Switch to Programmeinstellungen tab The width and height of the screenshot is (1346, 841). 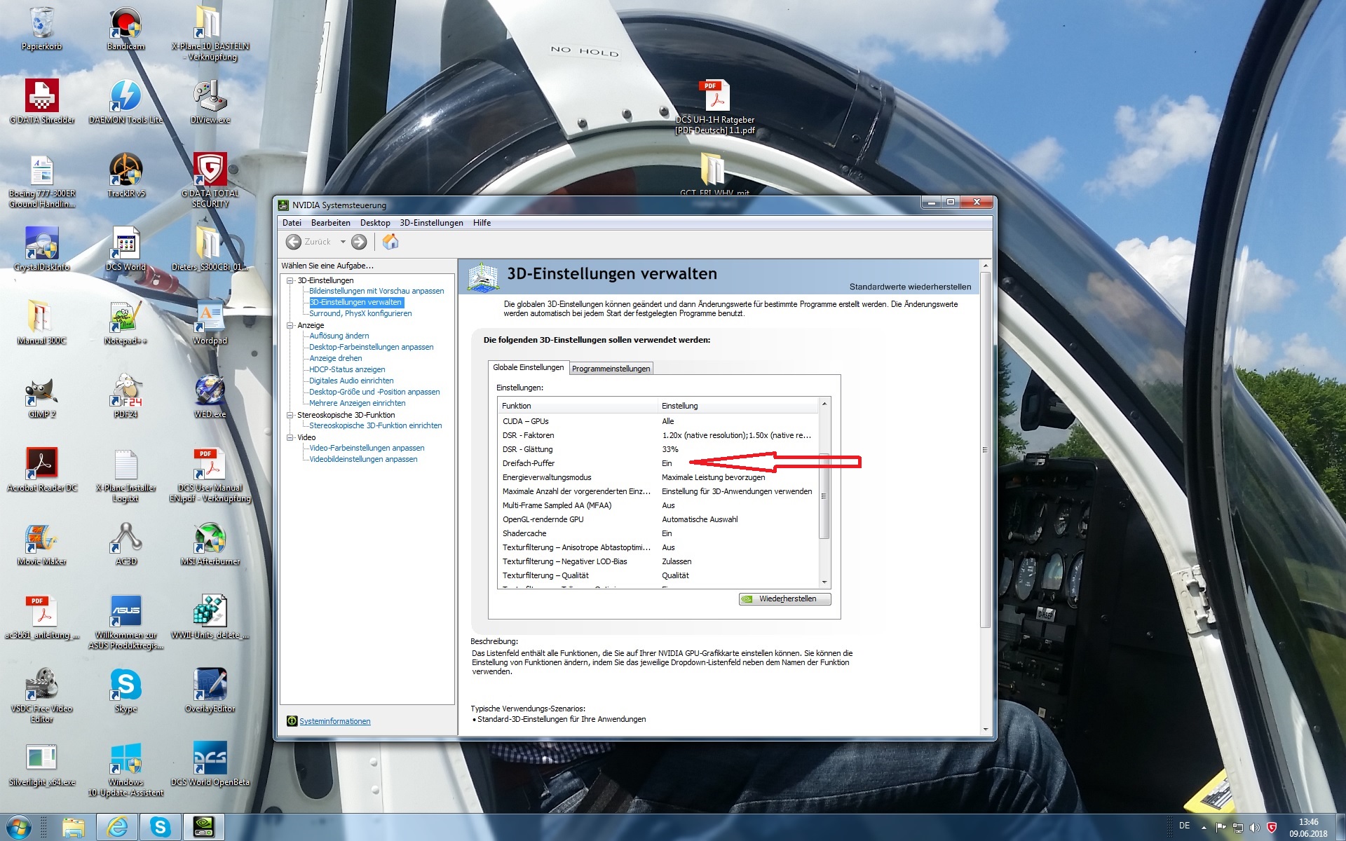611,369
